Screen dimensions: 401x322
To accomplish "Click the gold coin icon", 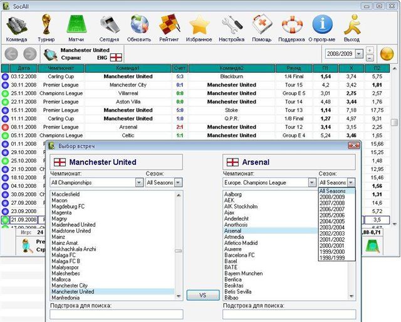I will tap(387, 54).
